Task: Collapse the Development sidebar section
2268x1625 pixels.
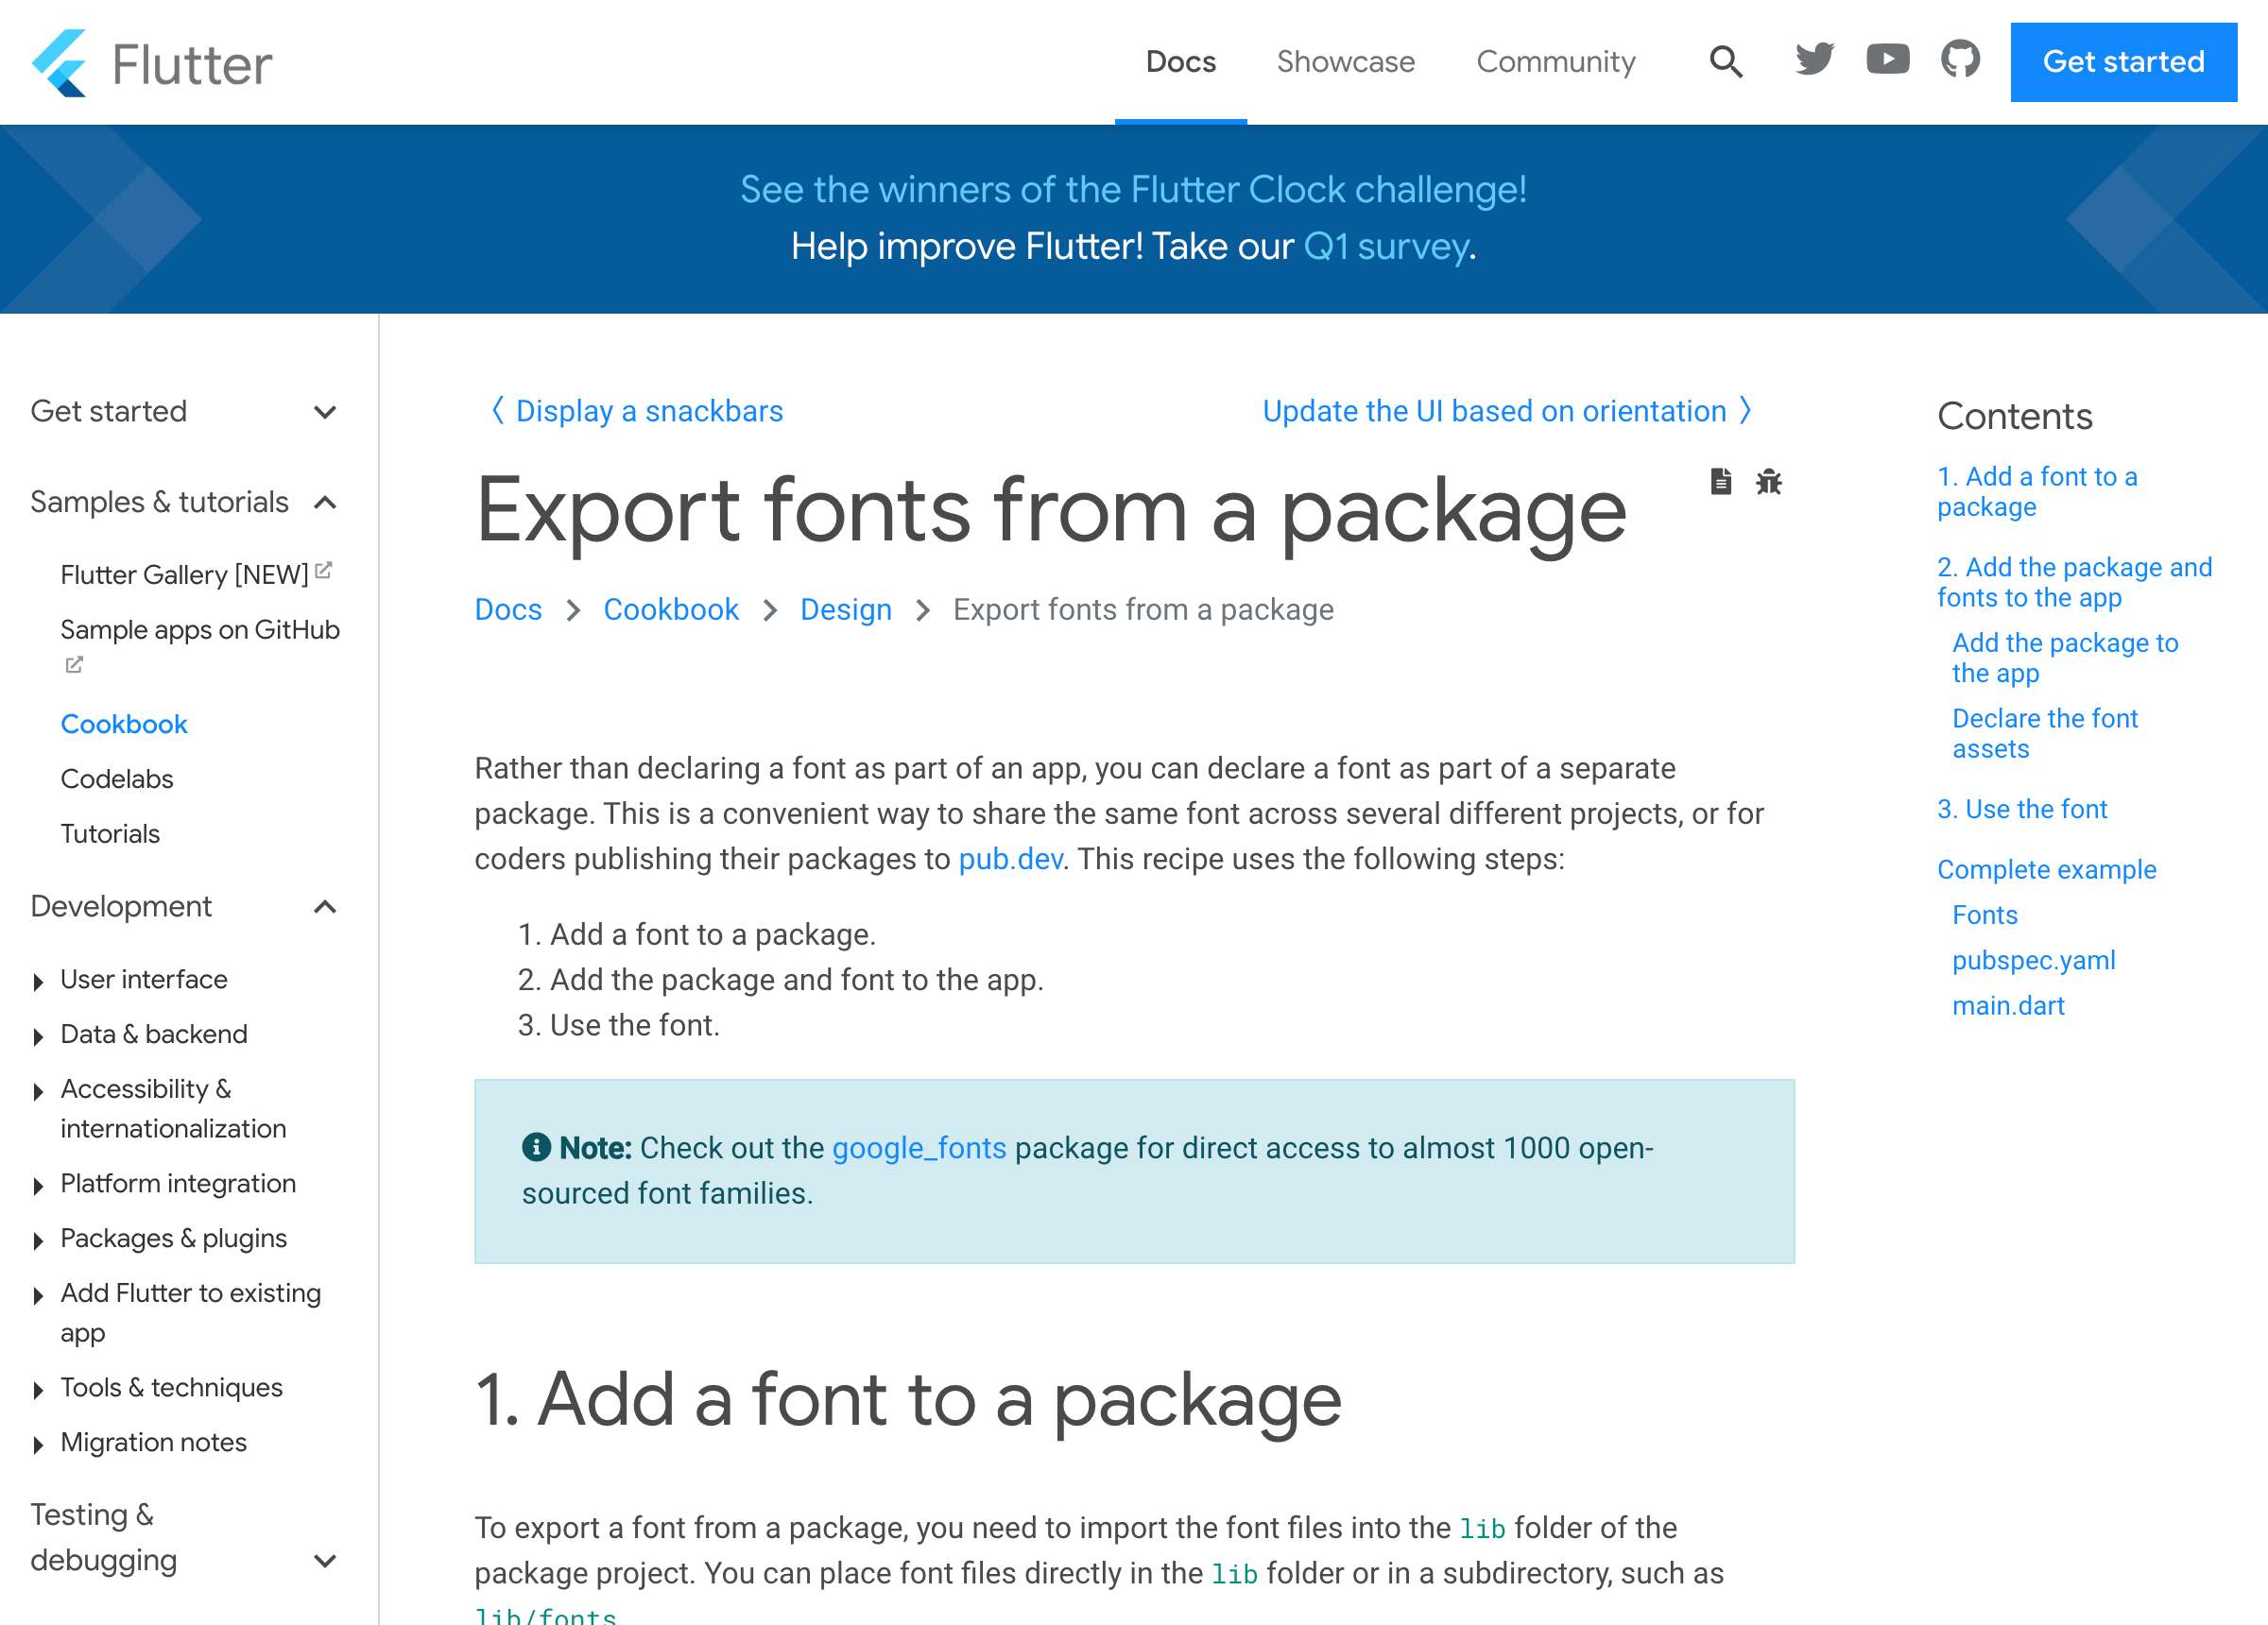Action: tap(324, 907)
